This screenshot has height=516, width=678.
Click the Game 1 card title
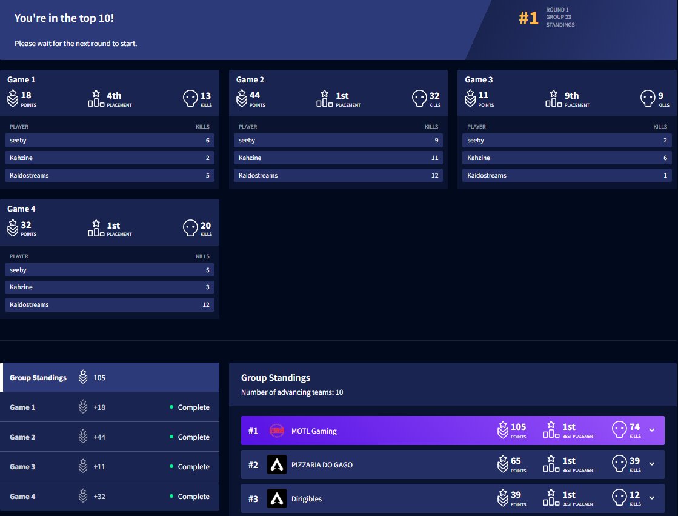coord(21,79)
